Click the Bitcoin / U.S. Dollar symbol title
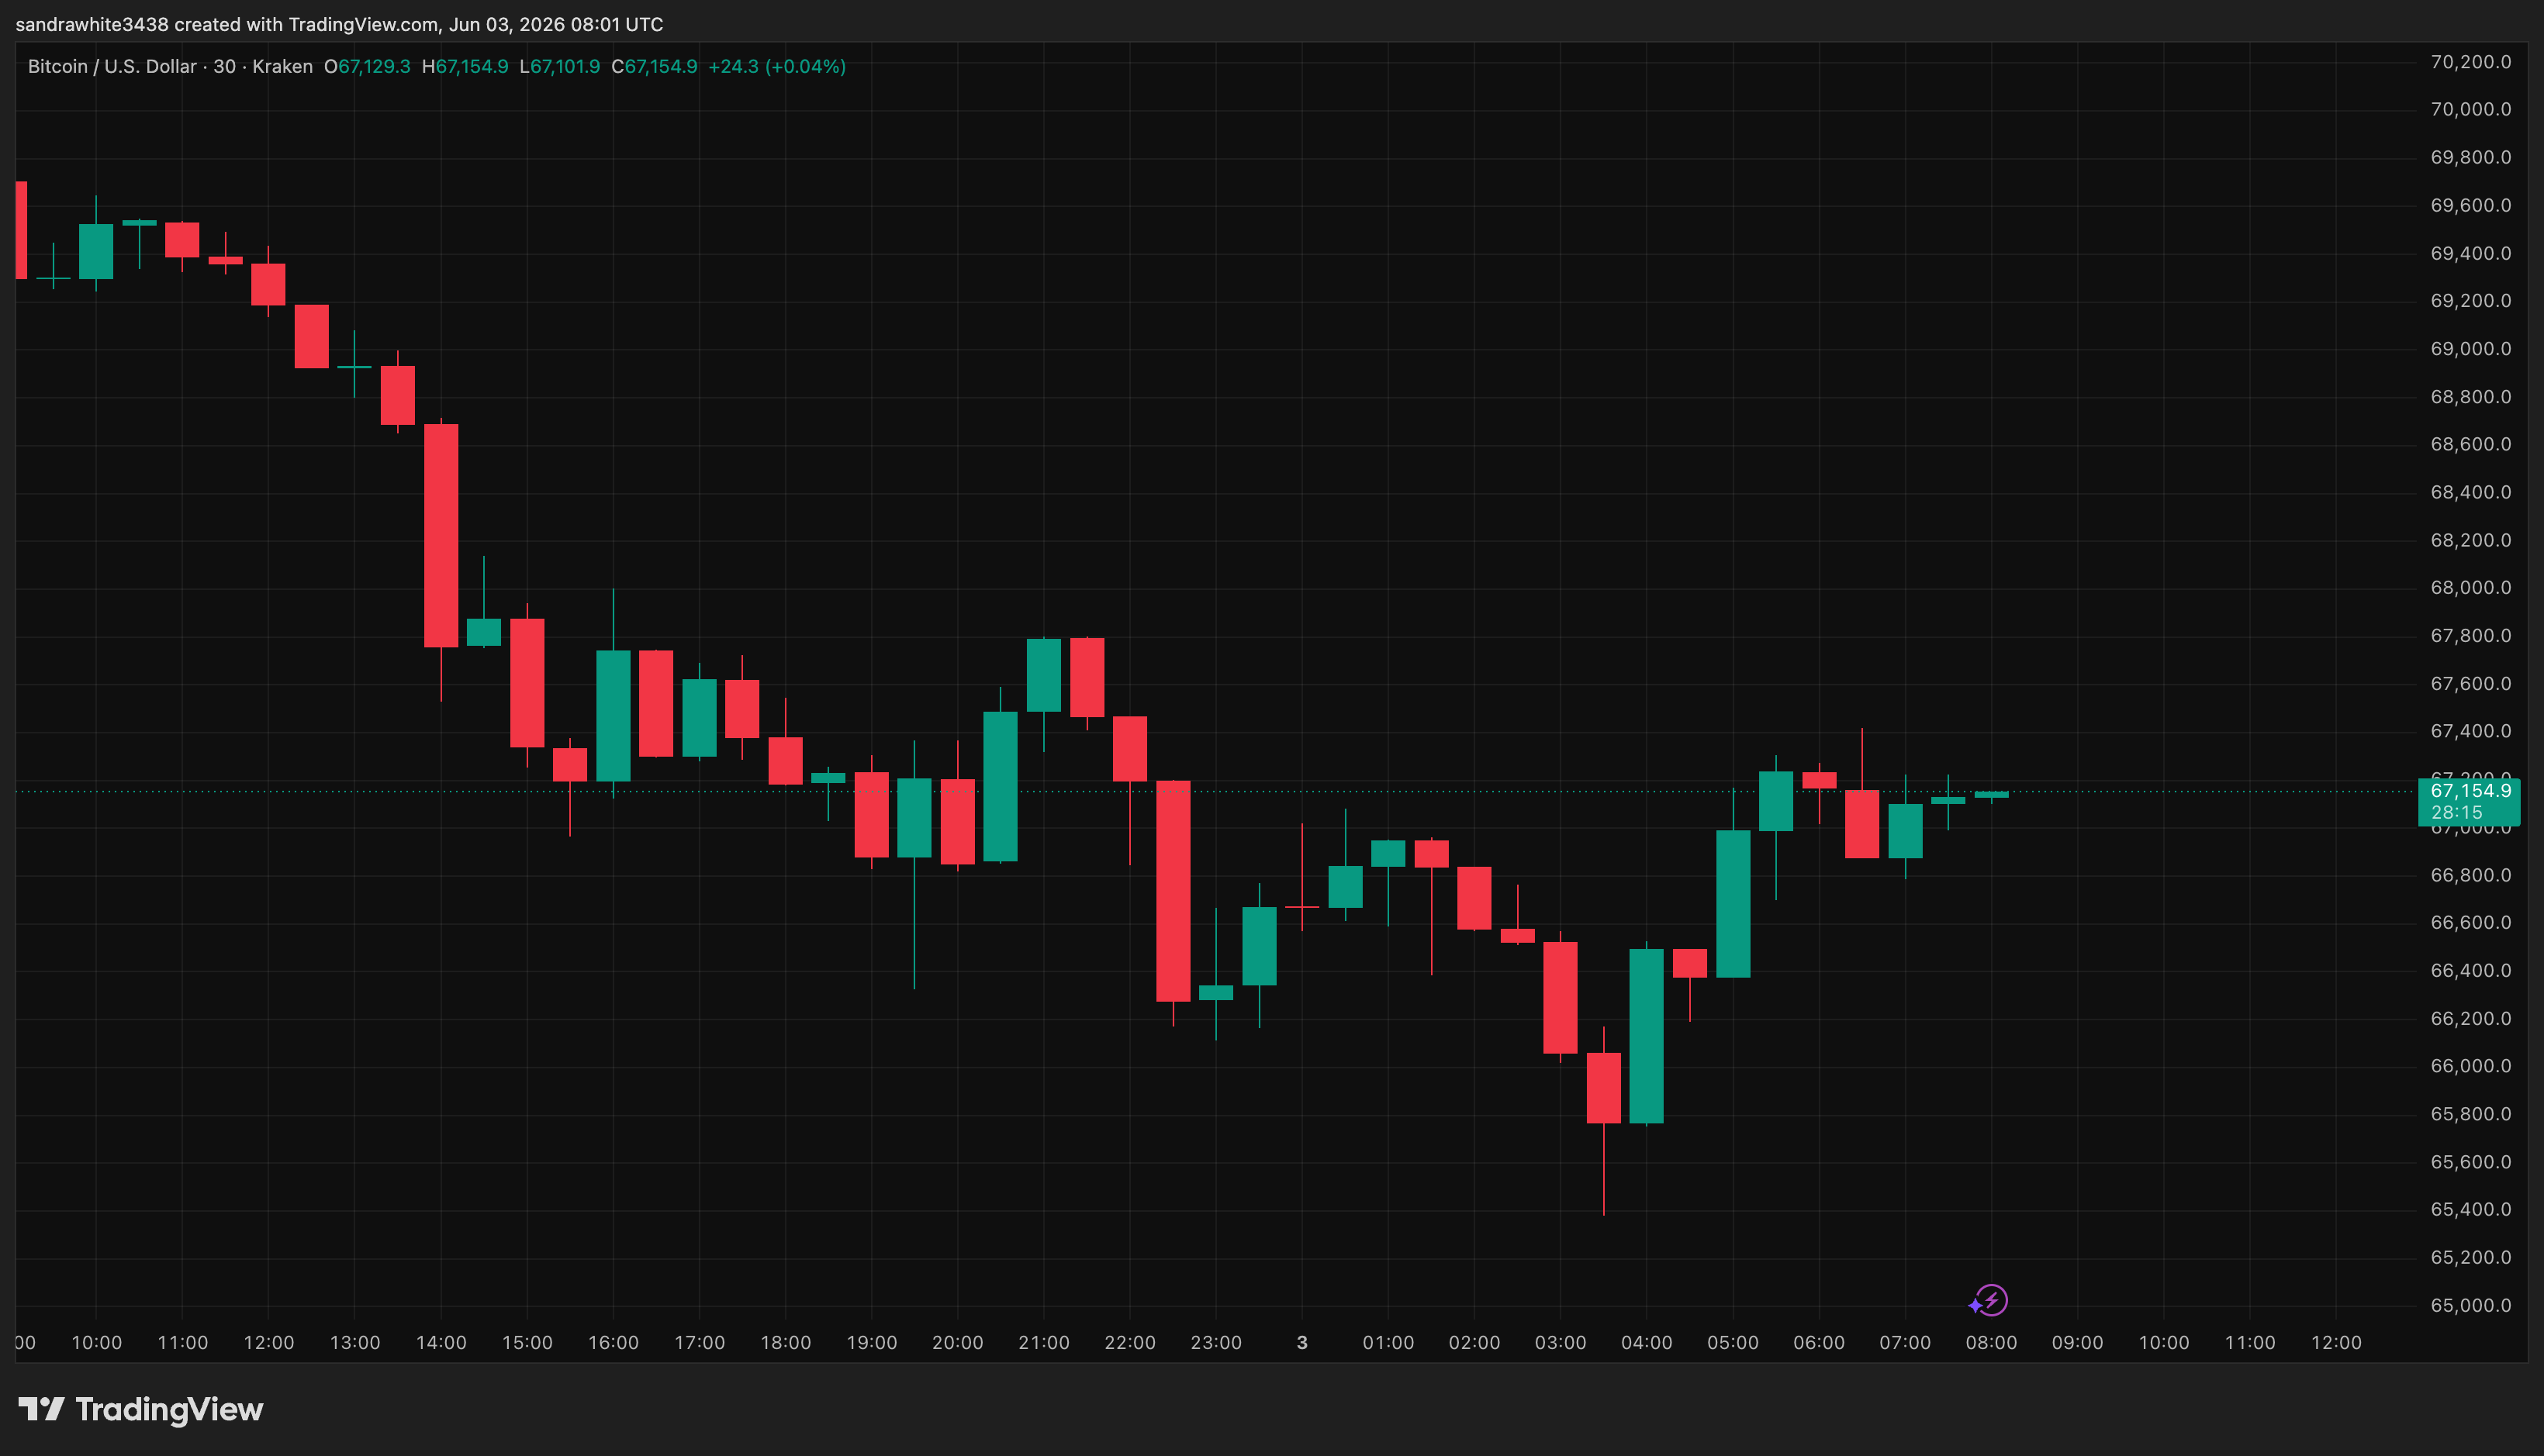 point(112,67)
